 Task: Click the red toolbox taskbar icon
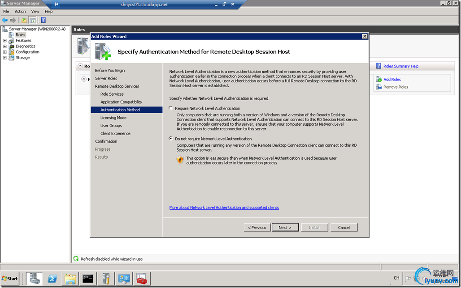pyautogui.click(x=142, y=278)
